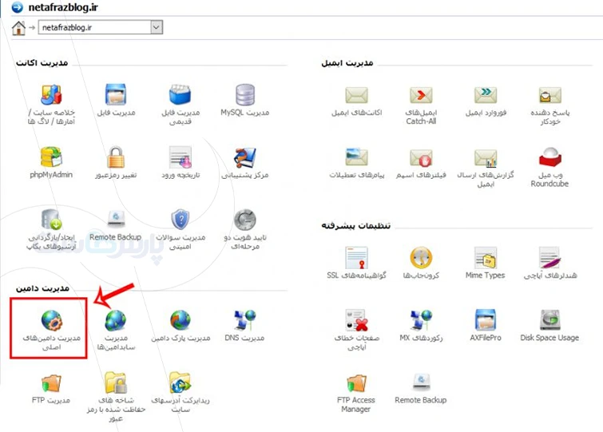Open Password Protected Directories icon
The height and width of the screenshot is (432, 603).
pyautogui.click(x=116, y=382)
